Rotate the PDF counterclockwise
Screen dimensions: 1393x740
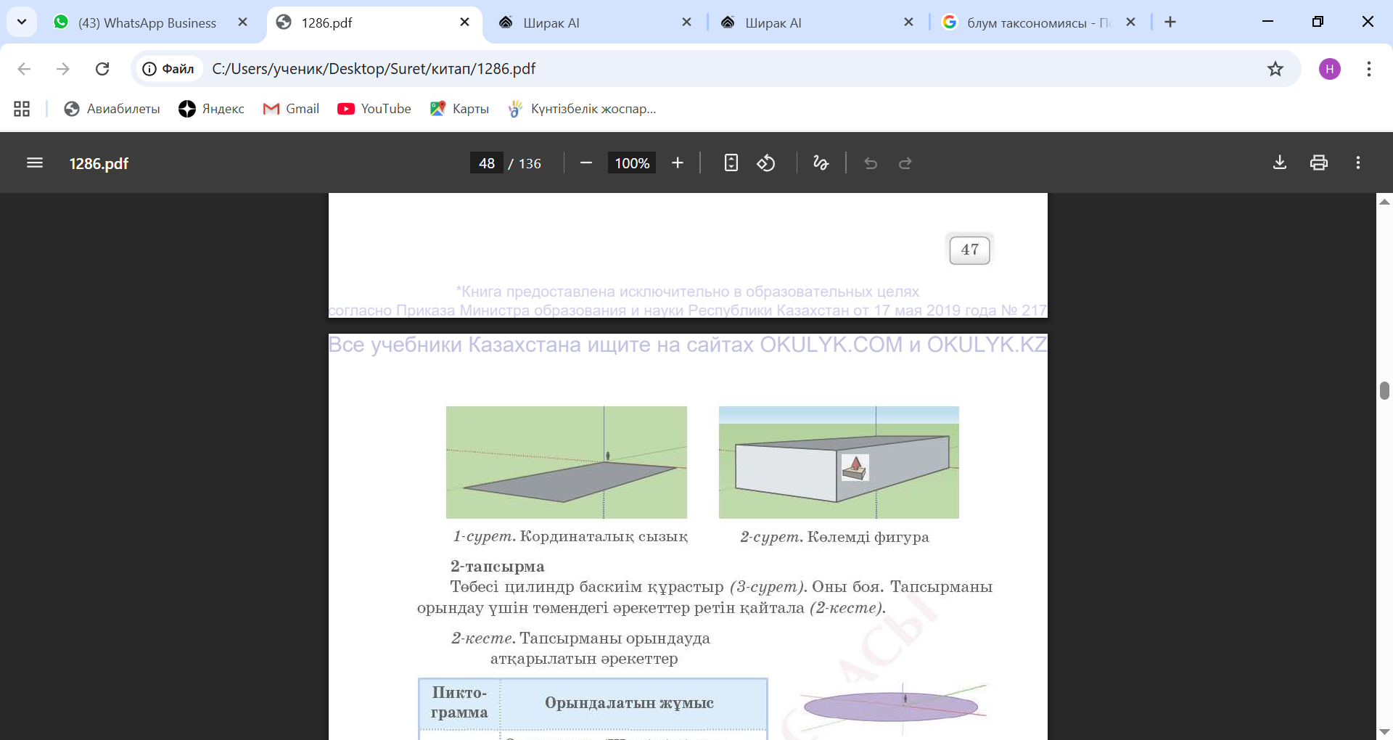click(x=766, y=163)
